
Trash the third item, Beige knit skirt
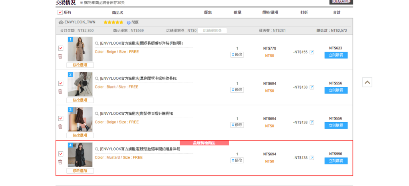tap(60, 126)
